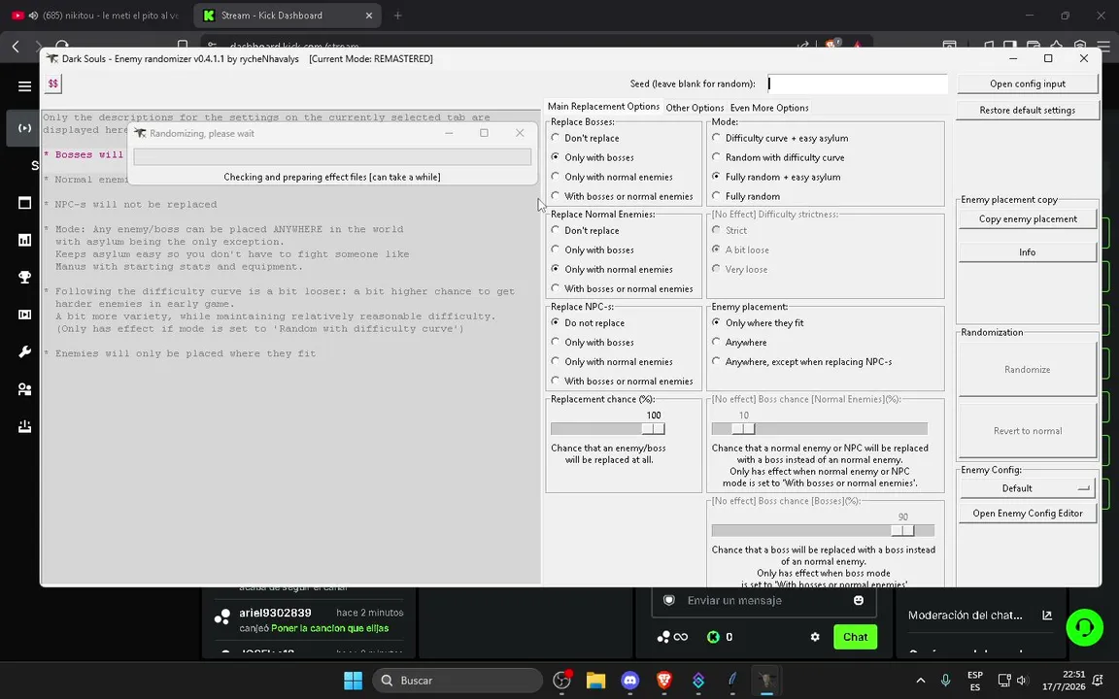Pop out the chat moderation panel
The width and height of the screenshot is (1119, 699).
tap(1047, 615)
